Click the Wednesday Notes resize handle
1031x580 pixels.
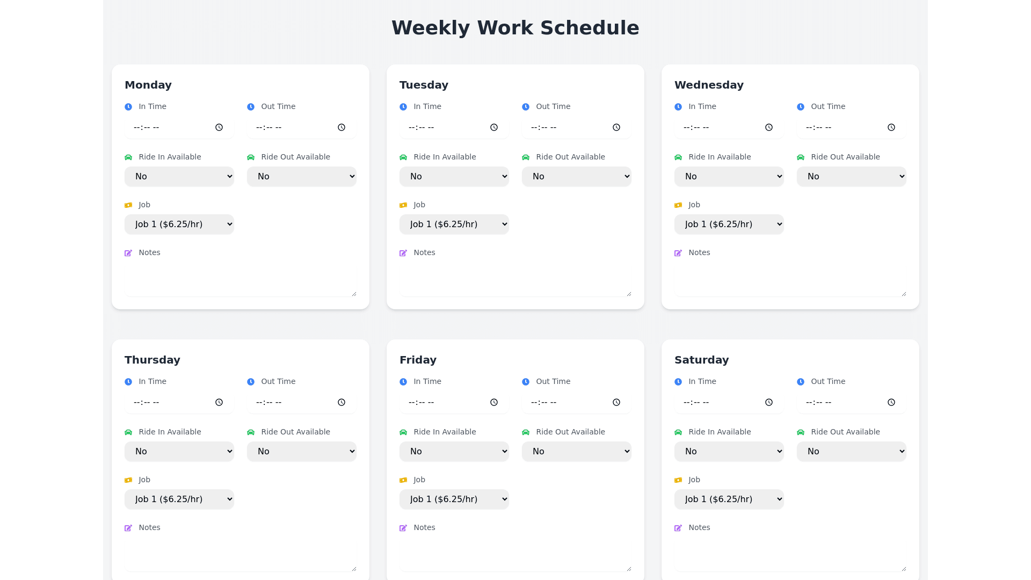904,294
